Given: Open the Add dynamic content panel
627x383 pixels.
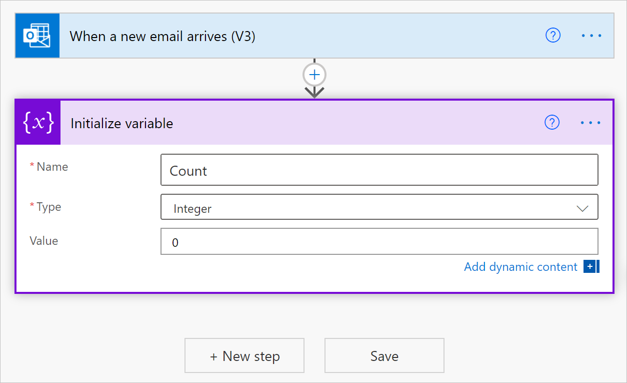Looking at the screenshot, I should coord(520,266).
